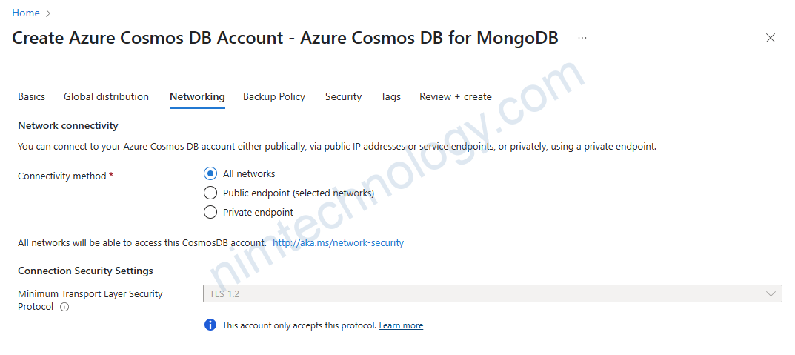
Task: Close the Create Cosmos DB Account pane
Action: tap(771, 38)
